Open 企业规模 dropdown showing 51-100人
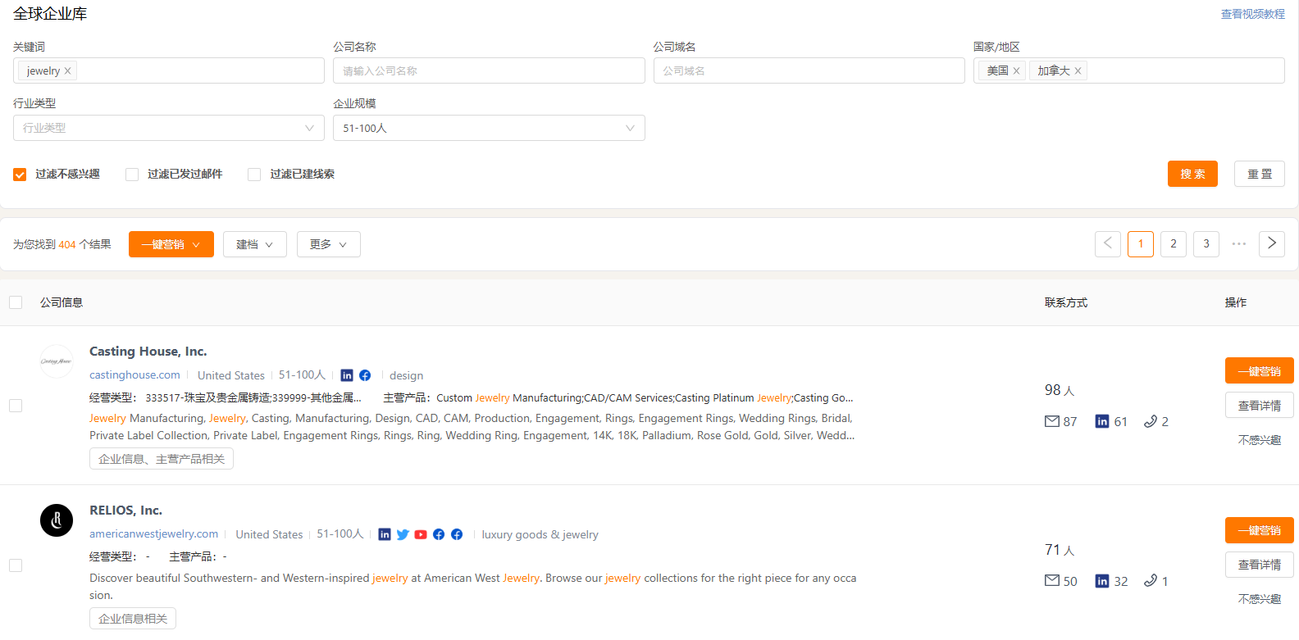 [x=489, y=128]
